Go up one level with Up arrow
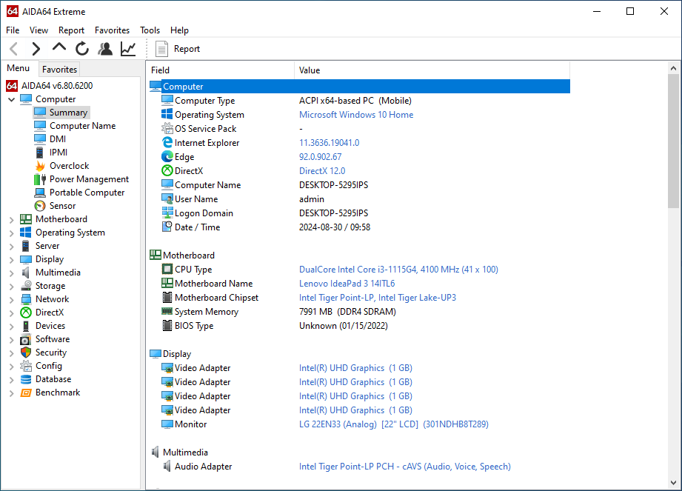This screenshot has height=491, width=682. pyautogui.click(x=59, y=47)
